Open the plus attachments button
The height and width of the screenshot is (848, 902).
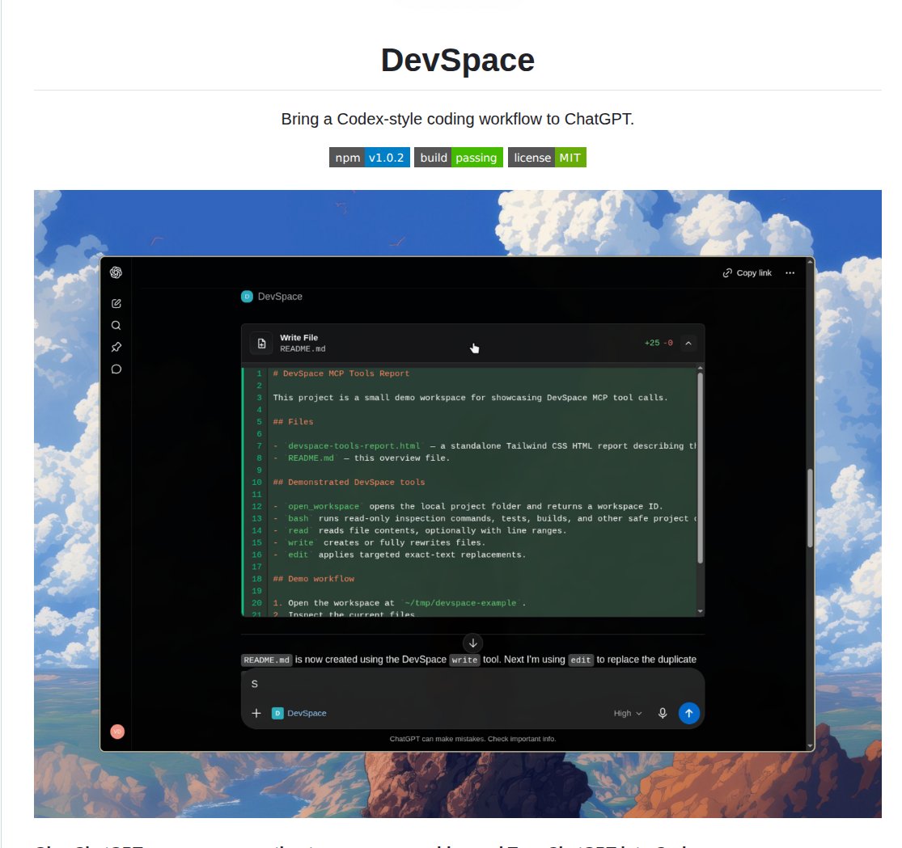[x=256, y=713]
